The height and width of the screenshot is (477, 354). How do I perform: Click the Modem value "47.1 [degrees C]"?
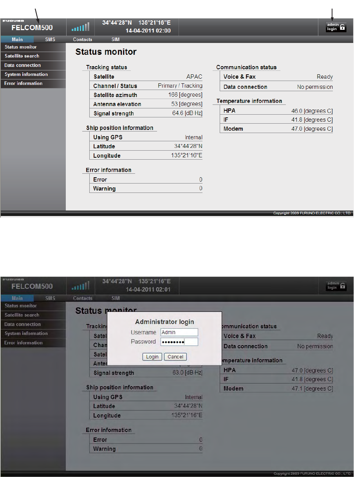coord(312,389)
